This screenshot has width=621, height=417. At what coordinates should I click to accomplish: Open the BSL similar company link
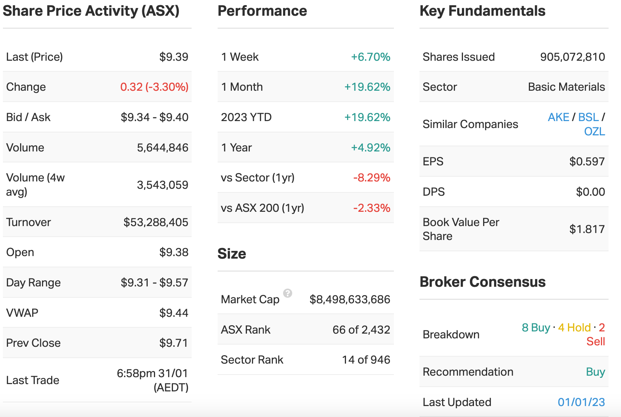pyautogui.click(x=588, y=117)
